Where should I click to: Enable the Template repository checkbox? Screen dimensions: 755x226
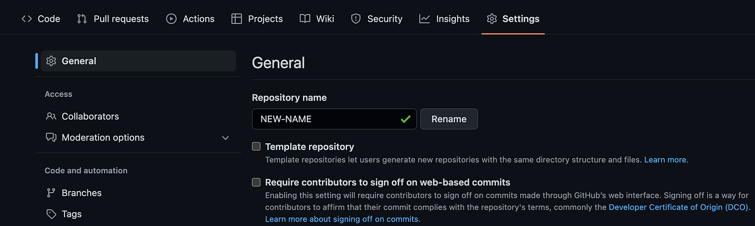coord(256,147)
